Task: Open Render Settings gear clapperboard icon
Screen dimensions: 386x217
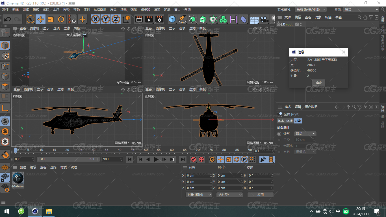Action: tap(159, 19)
